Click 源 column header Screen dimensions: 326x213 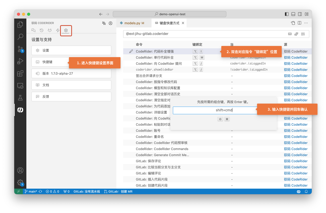285,44
